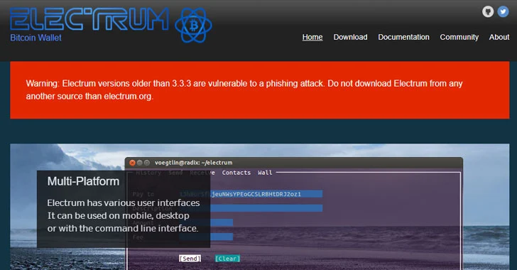This screenshot has width=517, height=270.
Task: Click the Multi-Platform slide heading
Action: pos(83,181)
